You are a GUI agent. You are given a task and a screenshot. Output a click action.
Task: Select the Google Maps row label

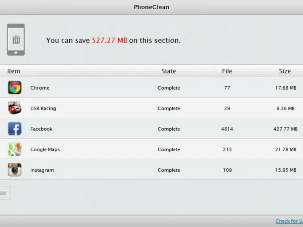pyautogui.click(x=45, y=149)
